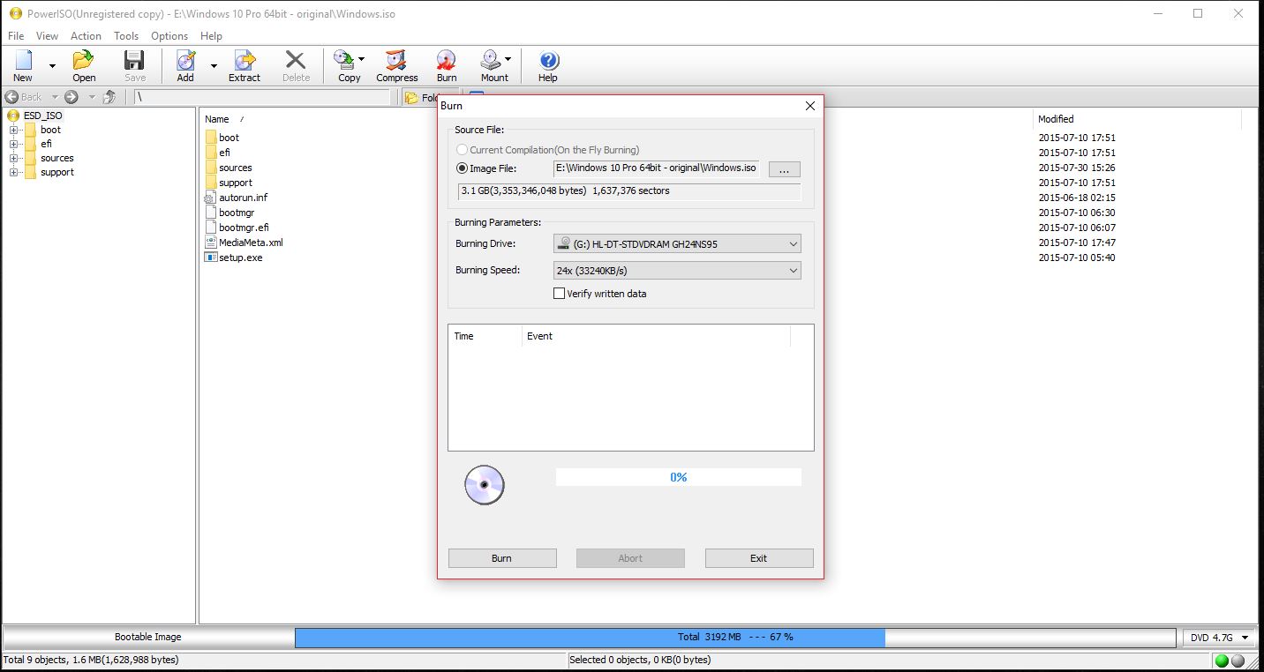Open an image with the Open icon
The width and height of the screenshot is (1264, 672).
[x=84, y=64]
